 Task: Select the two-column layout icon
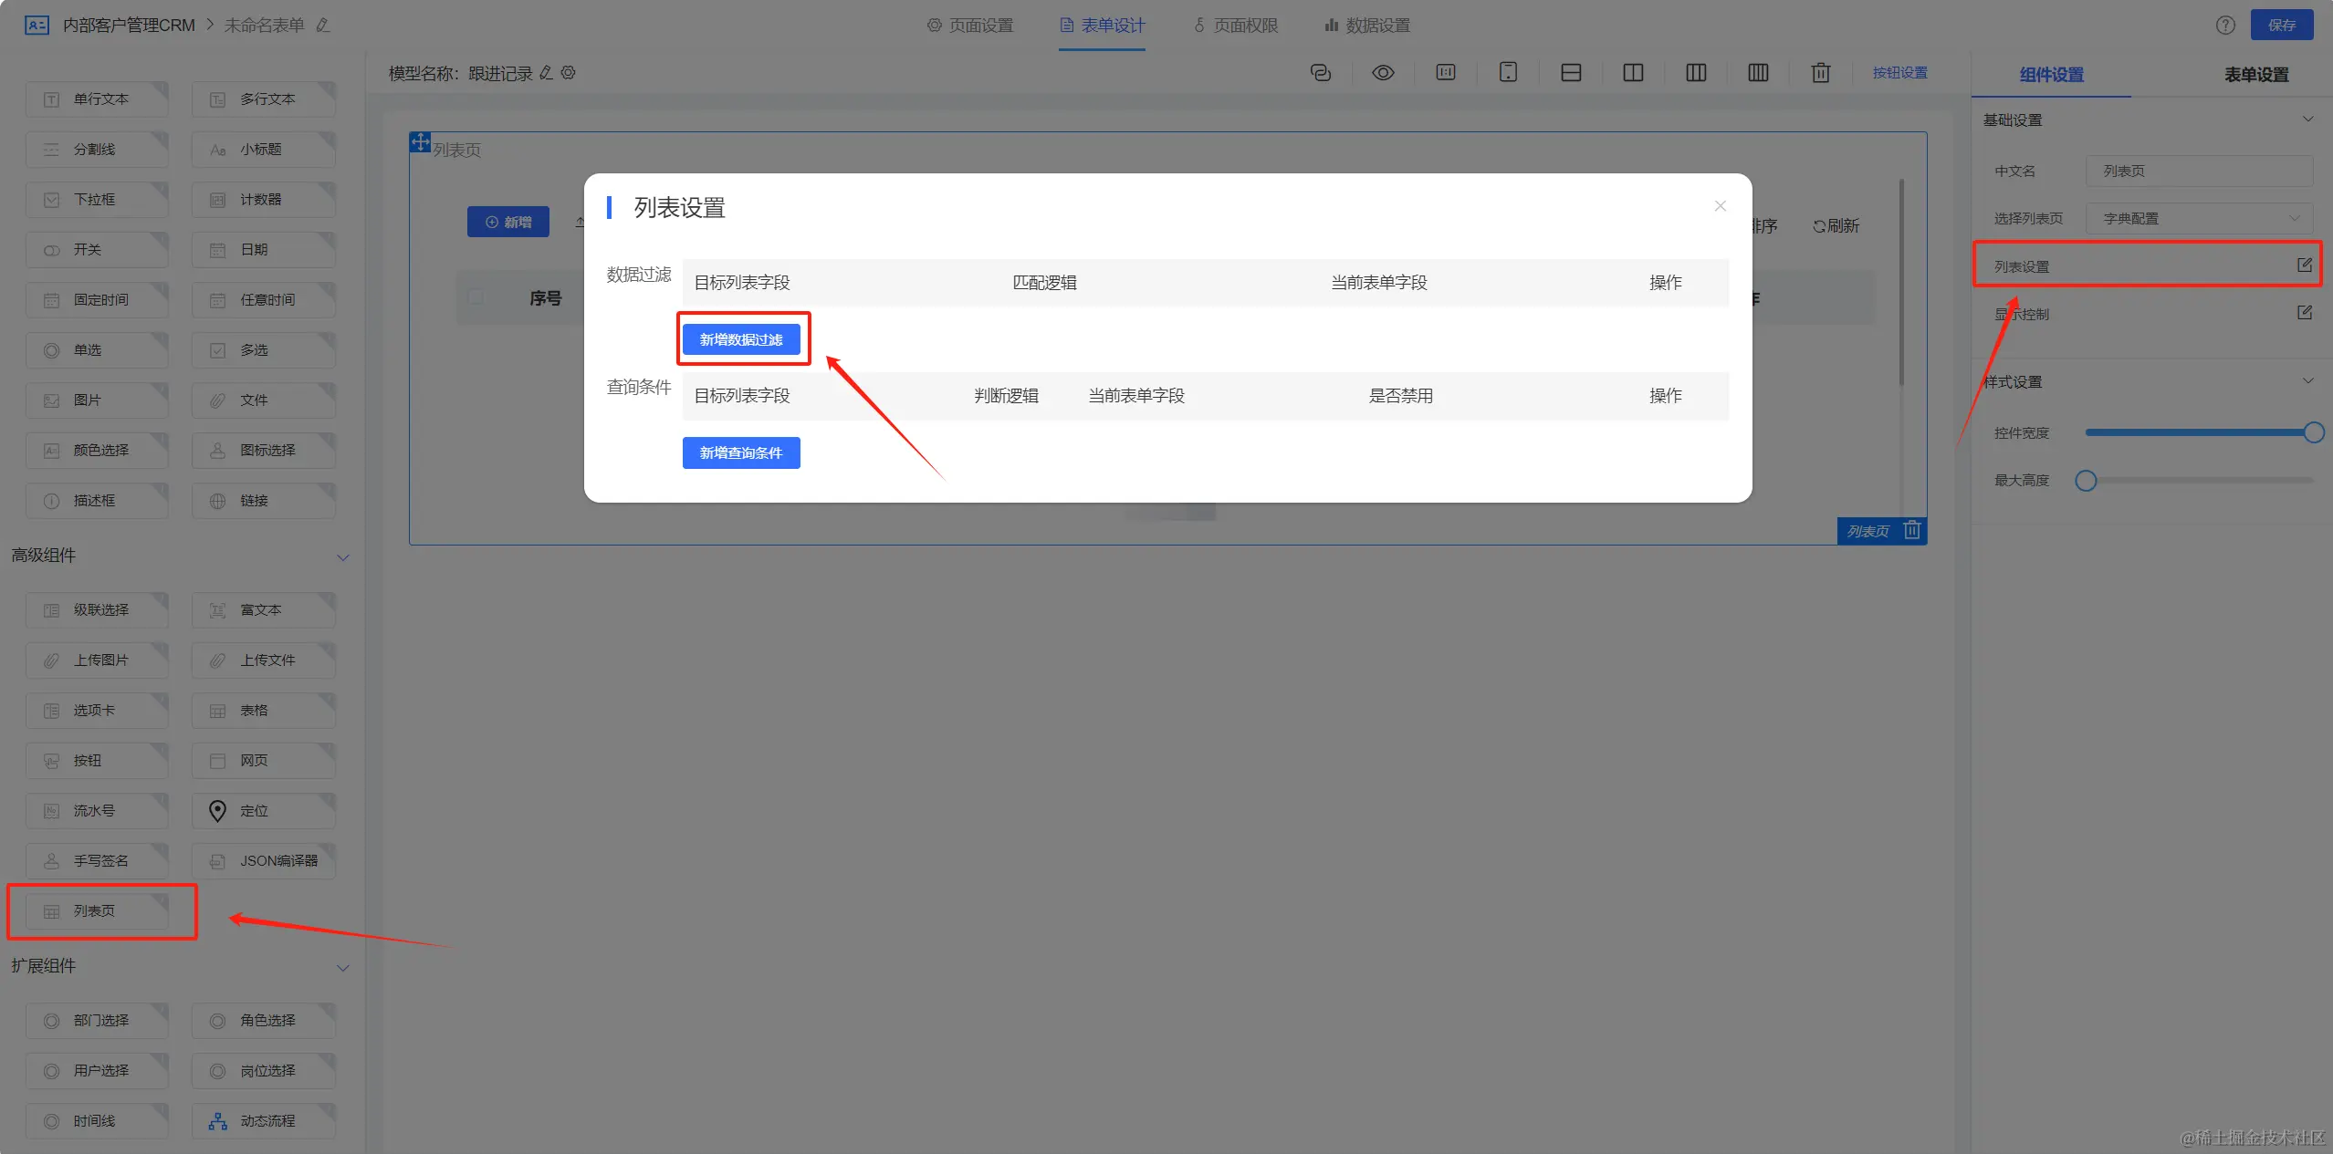[x=1633, y=73]
